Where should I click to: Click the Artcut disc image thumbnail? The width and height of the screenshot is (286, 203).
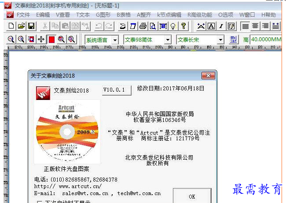(67, 132)
